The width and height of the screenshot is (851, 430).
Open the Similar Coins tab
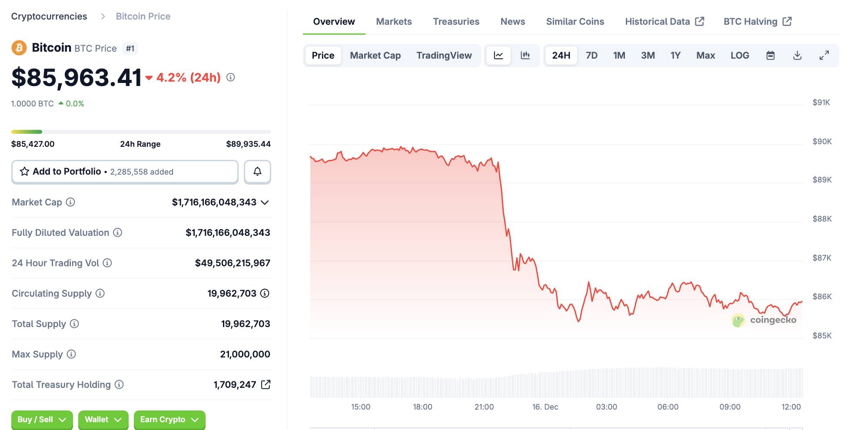575,21
